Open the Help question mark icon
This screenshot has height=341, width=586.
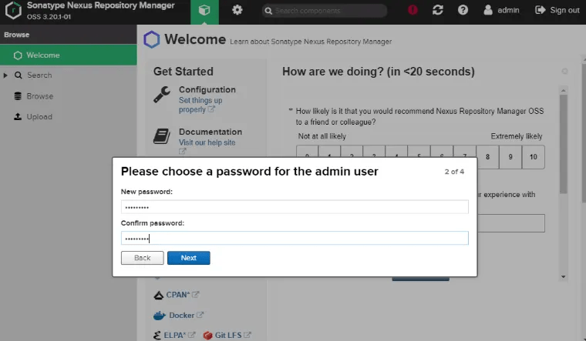(463, 11)
